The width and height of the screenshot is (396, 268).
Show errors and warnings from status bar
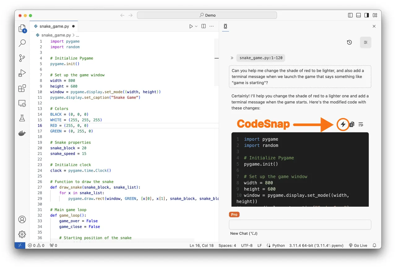[x=36, y=245]
